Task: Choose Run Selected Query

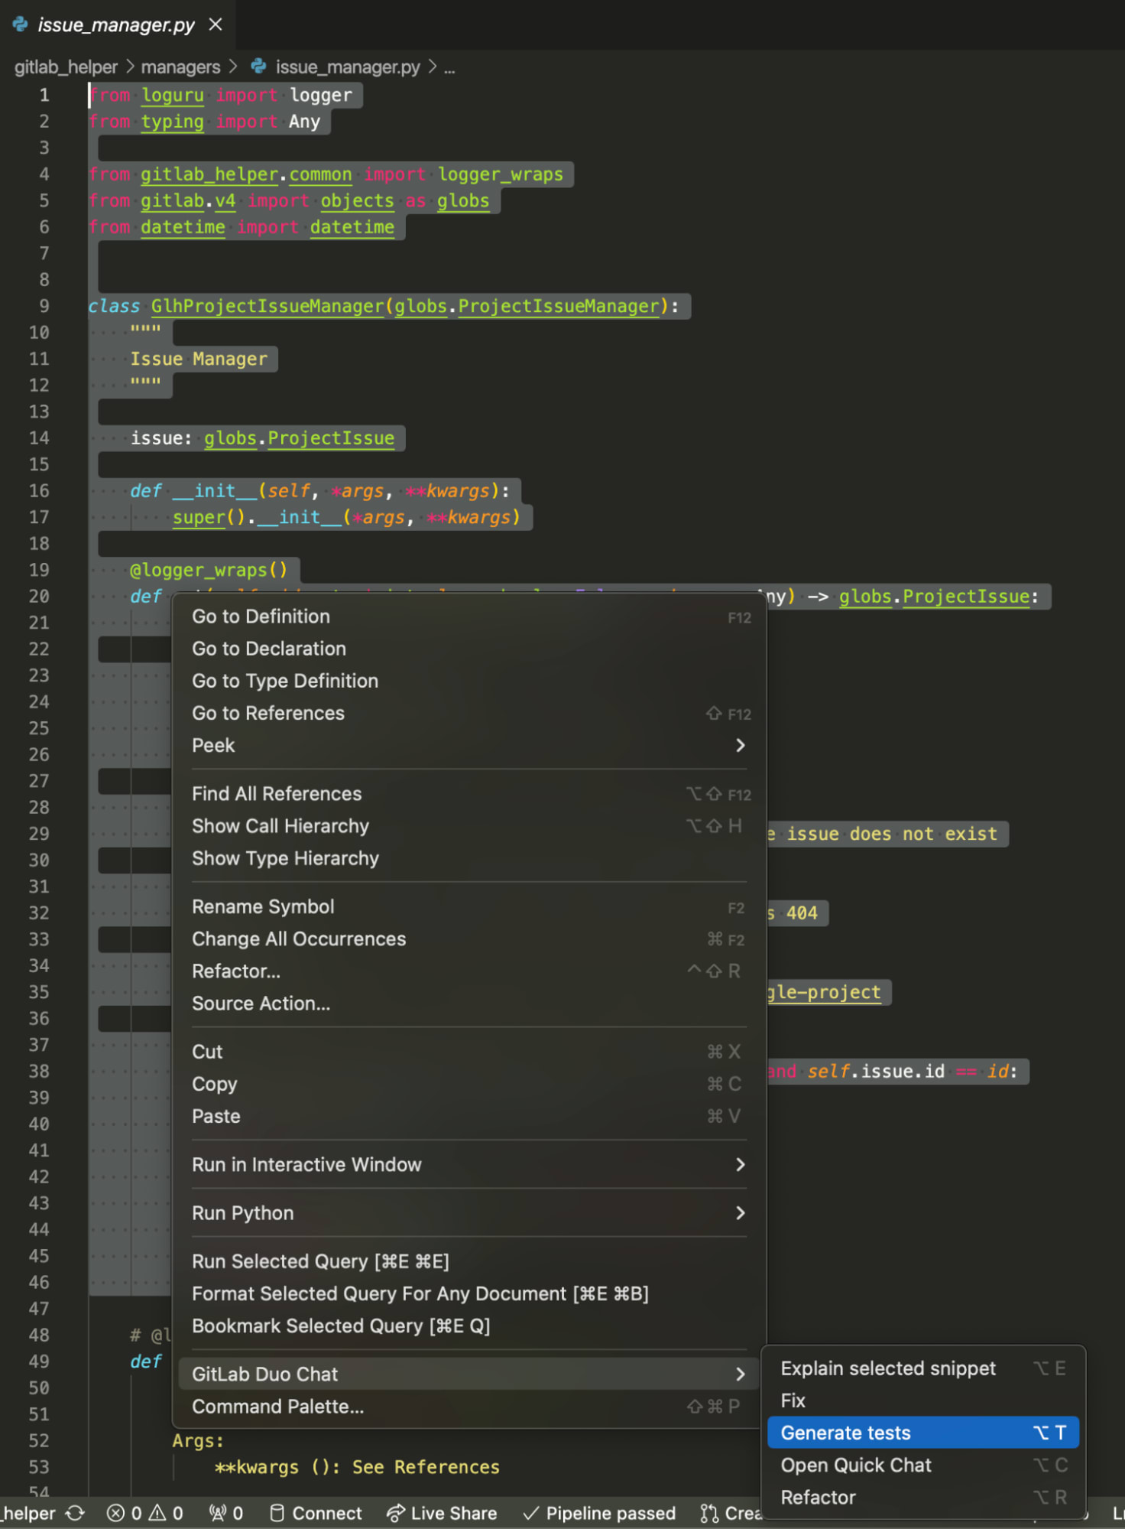Action: (x=468, y=1261)
